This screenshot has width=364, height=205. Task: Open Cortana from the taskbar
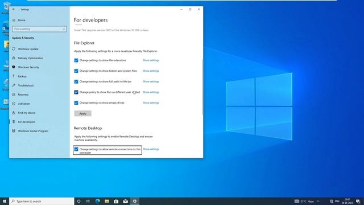coord(78,201)
